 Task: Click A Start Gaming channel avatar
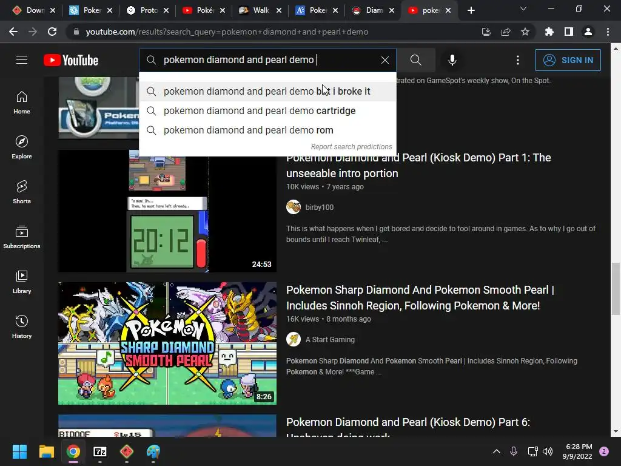(294, 339)
